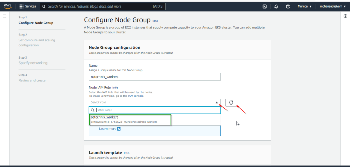The image size is (350, 167).
Task: Open Info link beside Node IAM Role
Action: coord(115,88)
